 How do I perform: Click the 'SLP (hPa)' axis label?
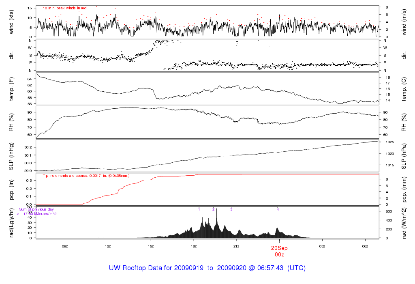click(x=404, y=156)
